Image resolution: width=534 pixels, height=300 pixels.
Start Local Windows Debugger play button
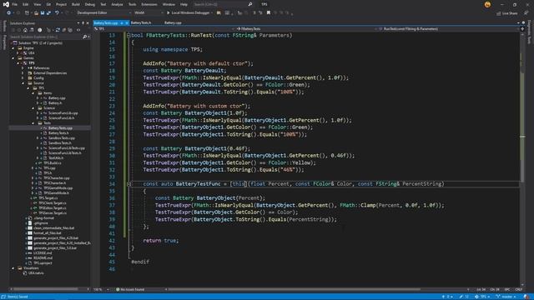tap(169, 13)
